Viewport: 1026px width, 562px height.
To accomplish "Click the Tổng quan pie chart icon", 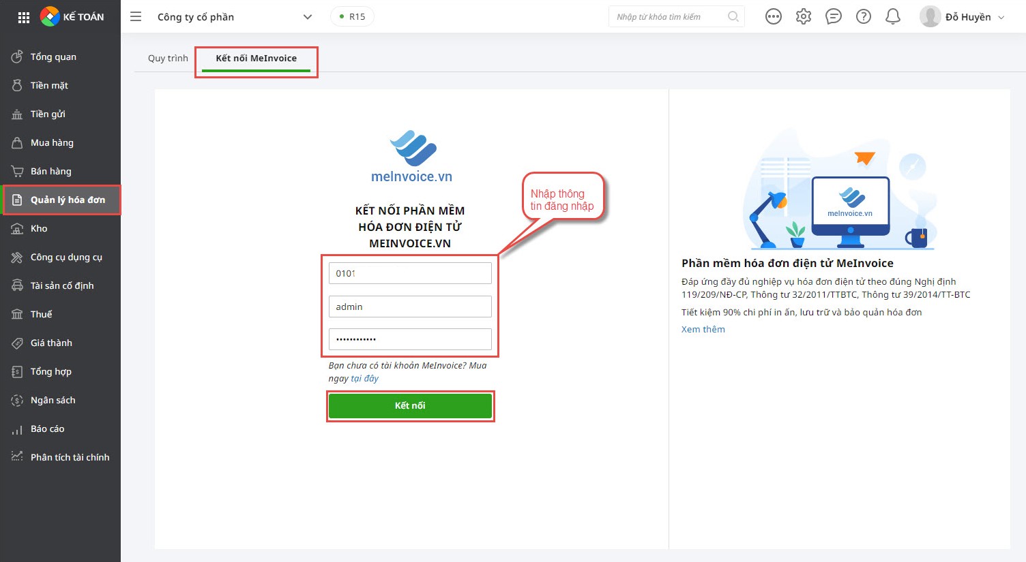I will click(x=17, y=57).
